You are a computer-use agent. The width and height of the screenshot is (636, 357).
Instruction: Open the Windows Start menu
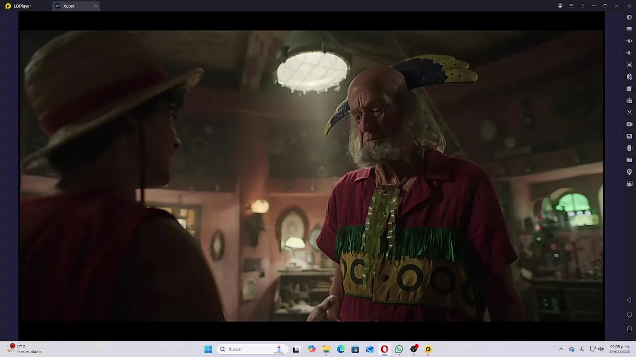tap(208, 349)
